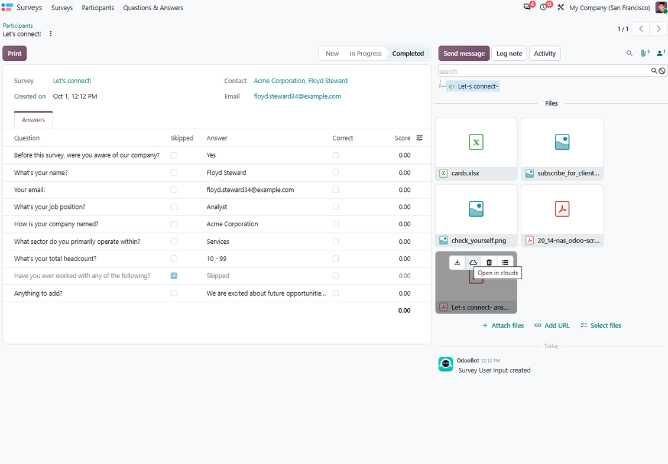The width and height of the screenshot is (668, 464).
Task: Go to next record arrow
Action: tap(659, 29)
